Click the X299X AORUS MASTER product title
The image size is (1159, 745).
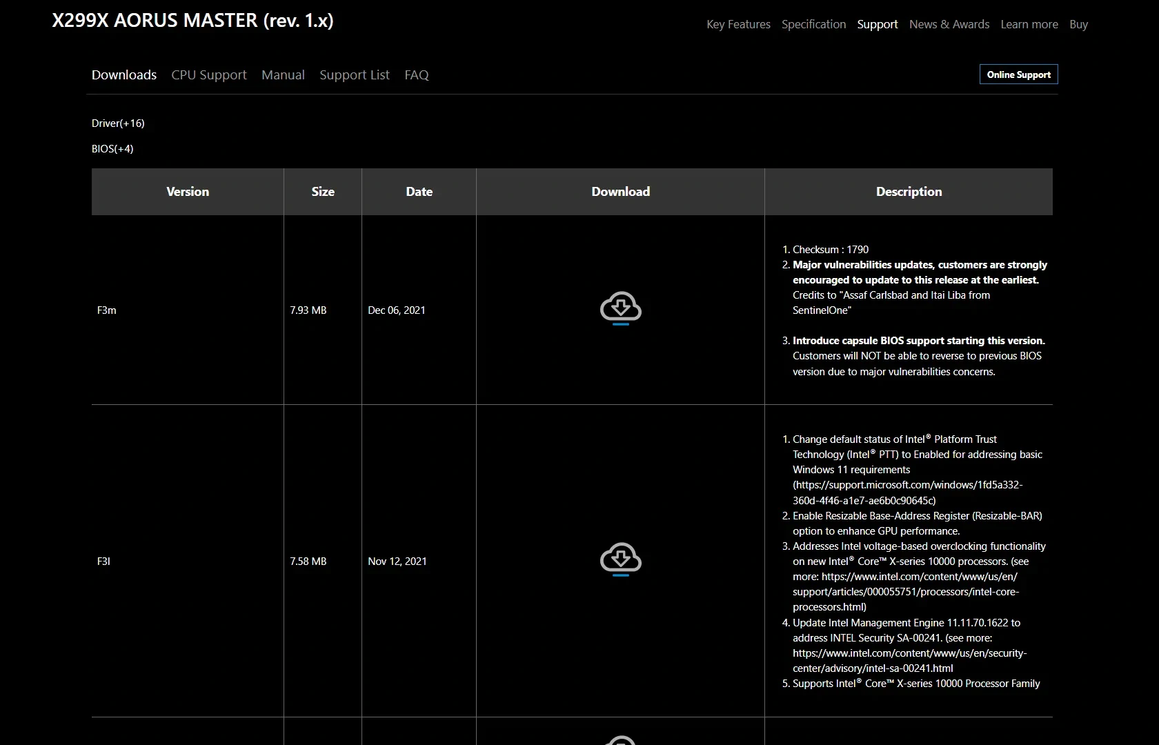point(192,21)
